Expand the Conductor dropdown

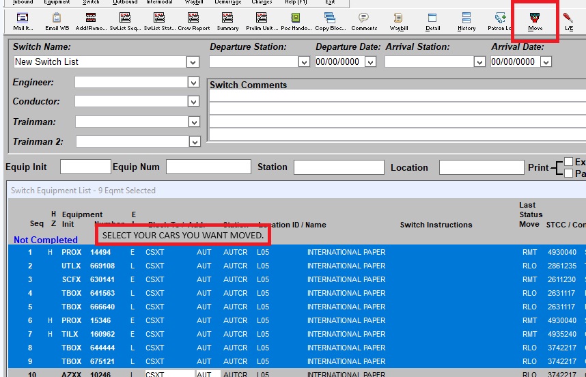click(x=193, y=101)
